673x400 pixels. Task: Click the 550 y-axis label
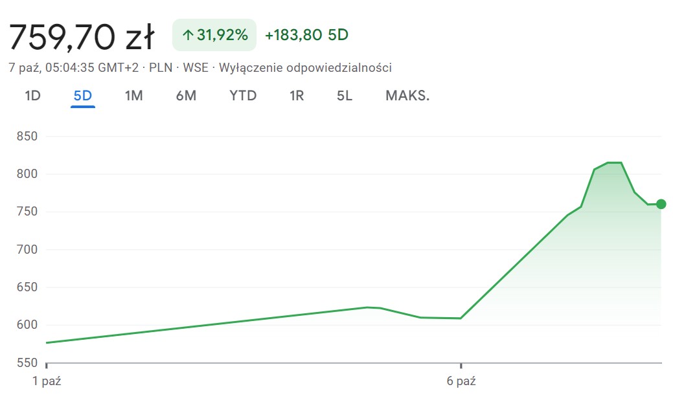click(27, 363)
